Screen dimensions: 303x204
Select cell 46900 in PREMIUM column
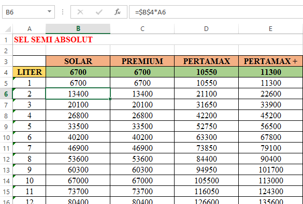(142, 148)
